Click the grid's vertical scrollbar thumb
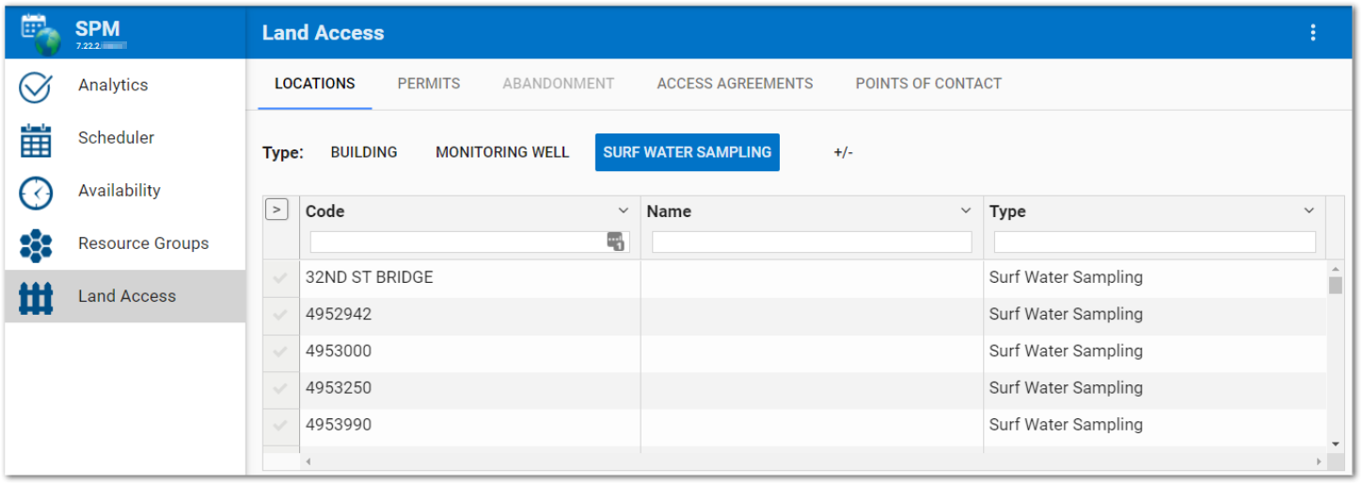 point(1335,286)
